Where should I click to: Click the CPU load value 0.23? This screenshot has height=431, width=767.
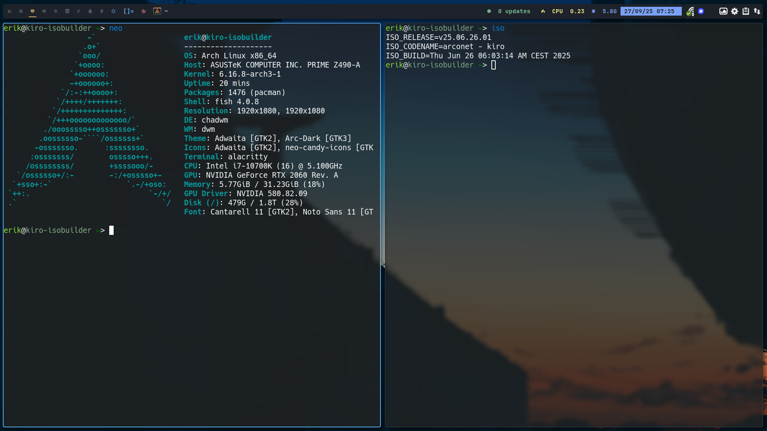[577, 11]
